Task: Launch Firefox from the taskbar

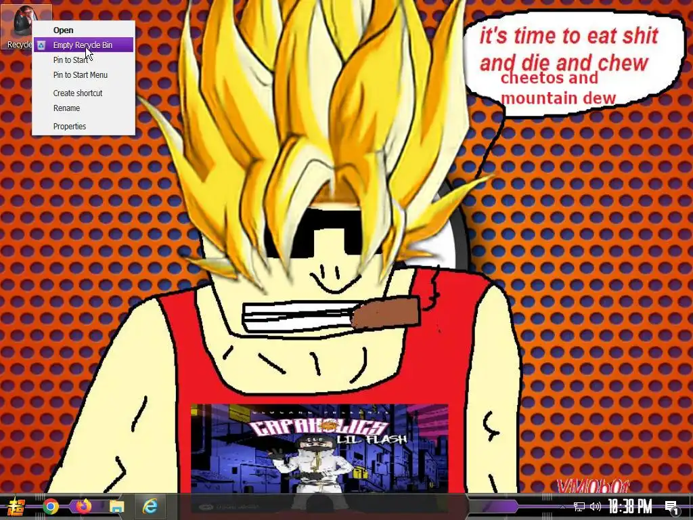Action: click(83, 506)
